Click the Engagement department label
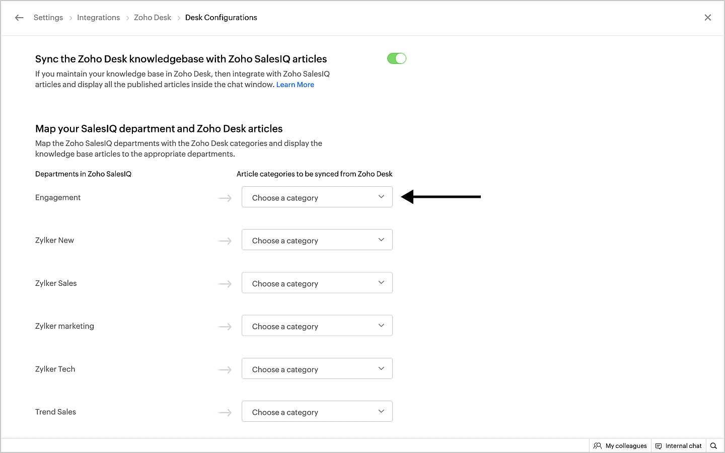The height and width of the screenshot is (453, 725). (x=58, y=197)
